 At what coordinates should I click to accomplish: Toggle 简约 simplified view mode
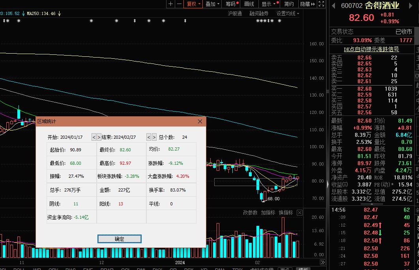click(289, 4)
